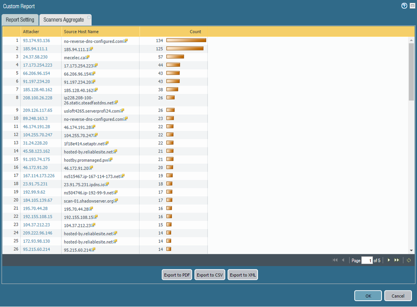Switch to the Report Setting tab
The image size is (417, 307).
point(20,20)
